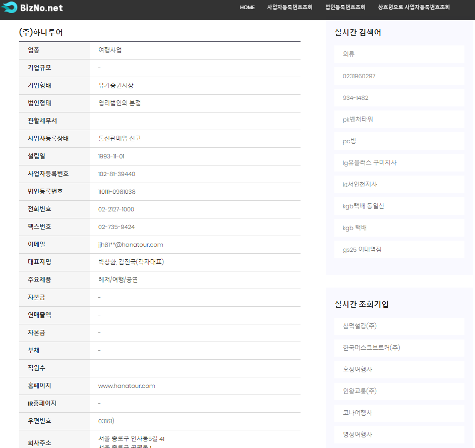Click postal code 03161)
The image size is (475, 448).
tap(106, 421)
